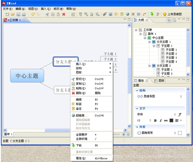Click the Insert subtopic toolbar icon
This screenshot has height=162, width=193.
click(x=86, y=14)
